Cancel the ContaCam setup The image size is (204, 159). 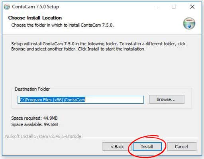pyautogui.click(x=181, y=147)
